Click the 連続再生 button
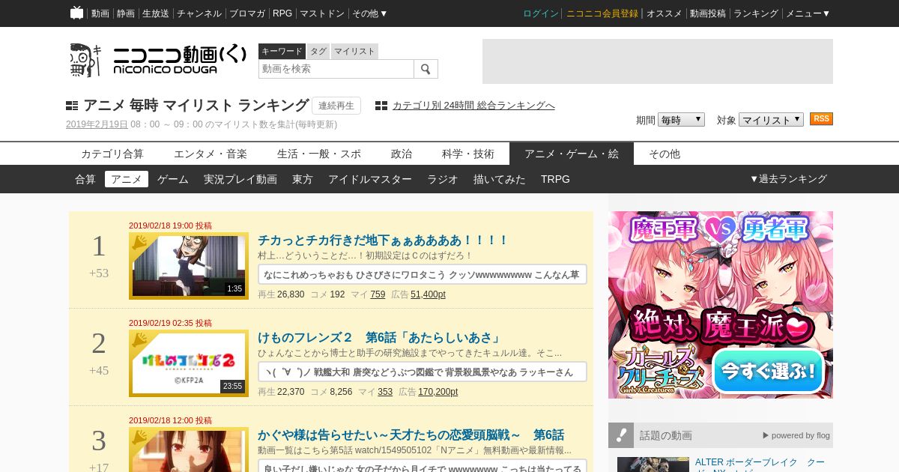The image size is (899, 472). point(336,106)
